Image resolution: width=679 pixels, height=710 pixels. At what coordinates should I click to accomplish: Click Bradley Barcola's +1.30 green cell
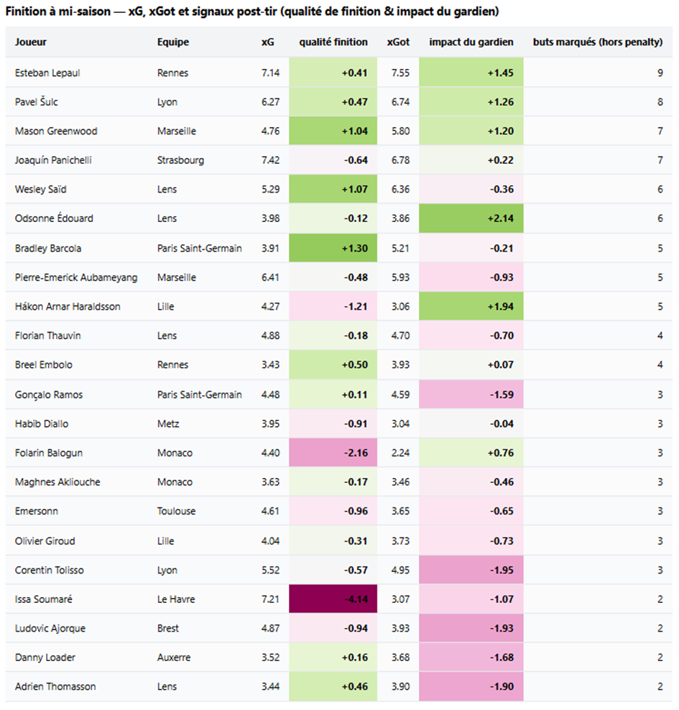click(333, 249)
